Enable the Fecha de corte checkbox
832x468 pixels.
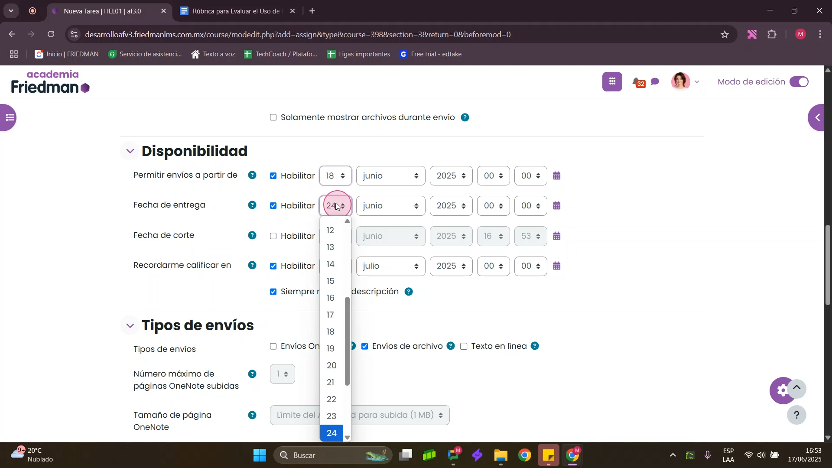pos(273,236)
